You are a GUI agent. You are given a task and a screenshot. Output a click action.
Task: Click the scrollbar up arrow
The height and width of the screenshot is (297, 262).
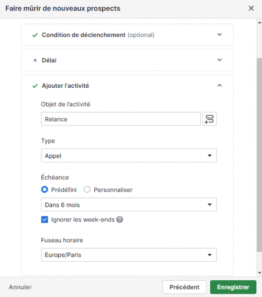click(x=259, y=23)
